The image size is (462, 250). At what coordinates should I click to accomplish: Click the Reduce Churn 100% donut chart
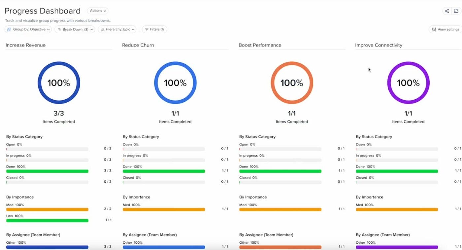click(175, 83)
